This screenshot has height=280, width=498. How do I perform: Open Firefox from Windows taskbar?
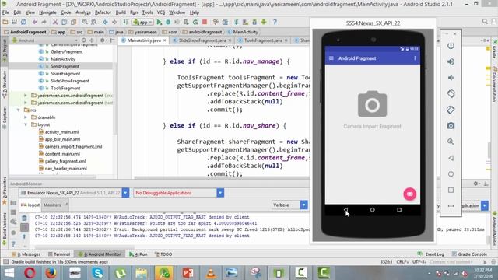pyautogui.click(x=51, y=273)
